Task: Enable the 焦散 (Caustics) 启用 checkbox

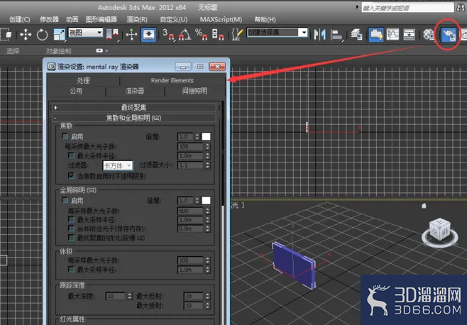Action: (65, 136)
